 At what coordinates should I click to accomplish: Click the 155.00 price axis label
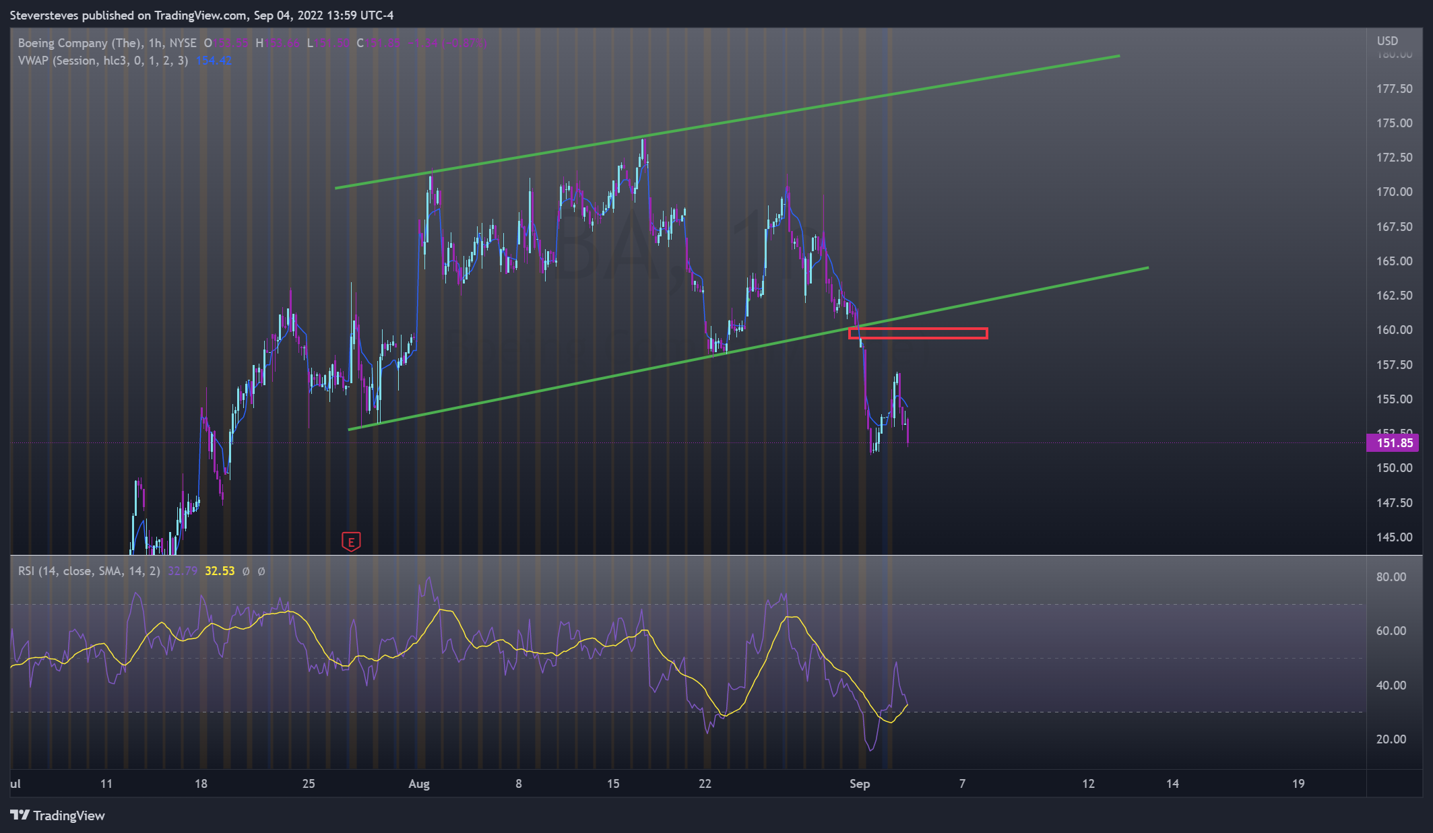pos(1394,399)
